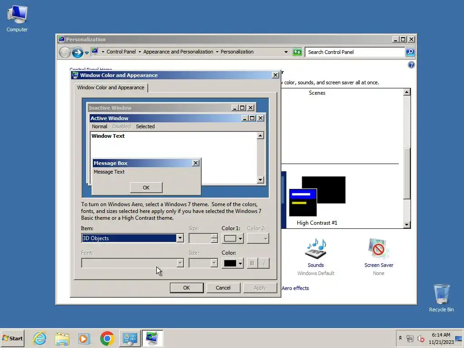Click the Search Control Panel field
This screenshot has width=464, height=348.
tap(354, 52)
